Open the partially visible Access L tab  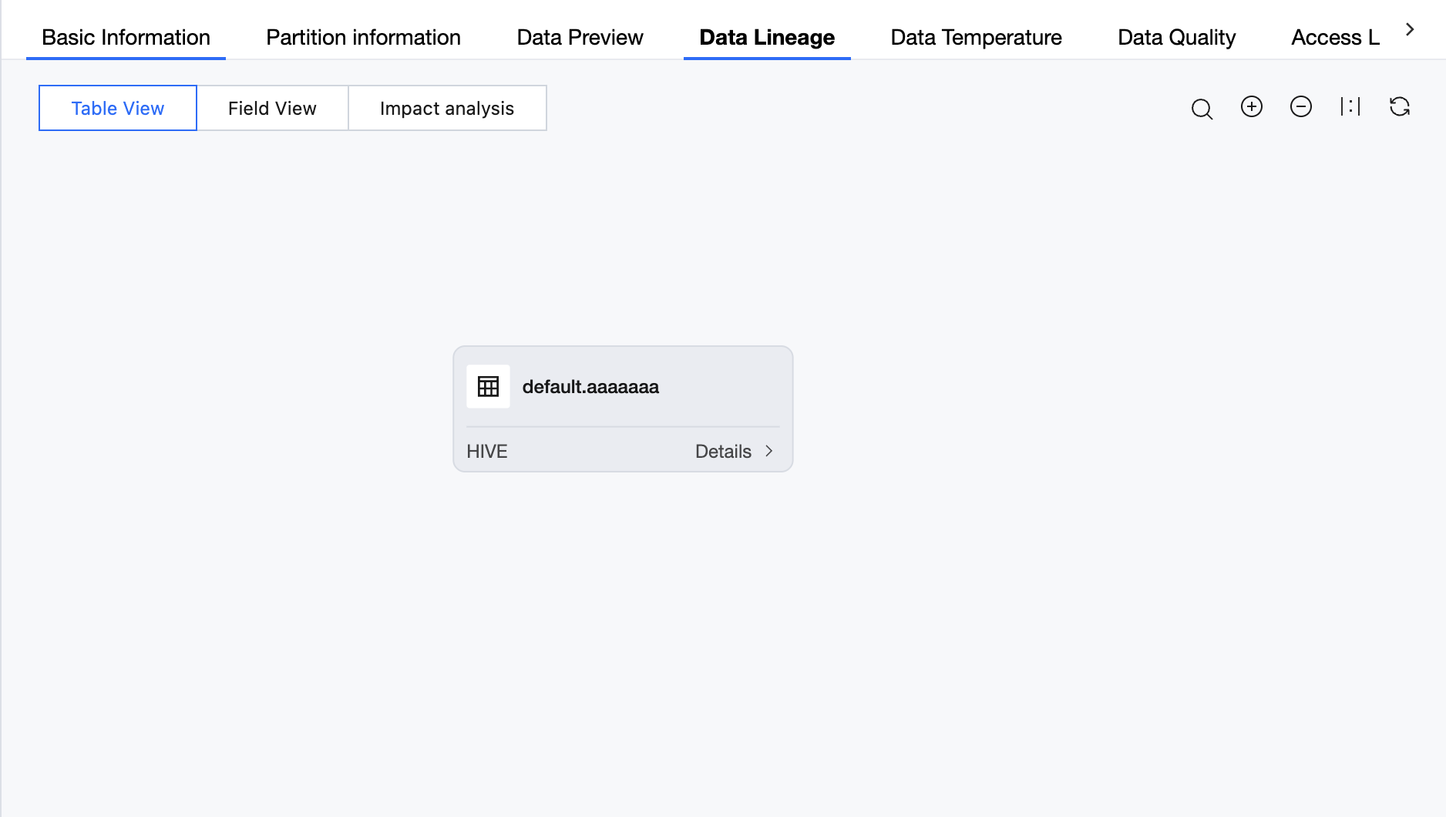[1335, 37]
